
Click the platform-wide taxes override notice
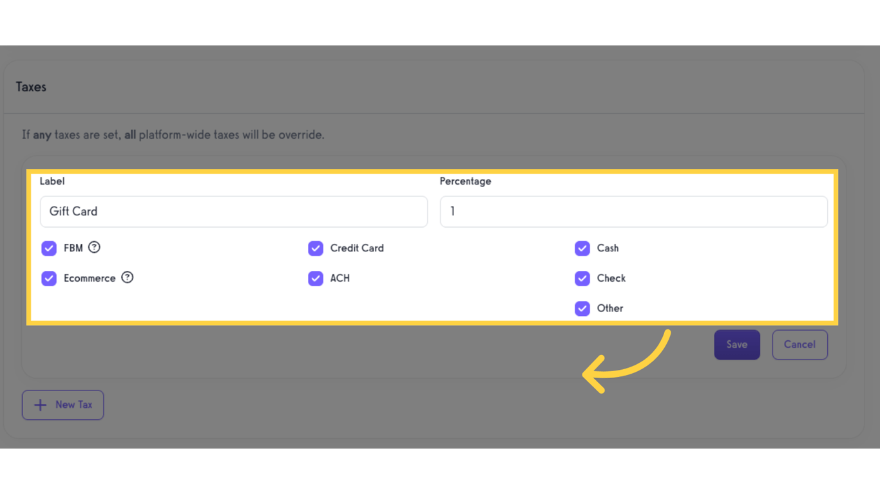pos(173,134)
